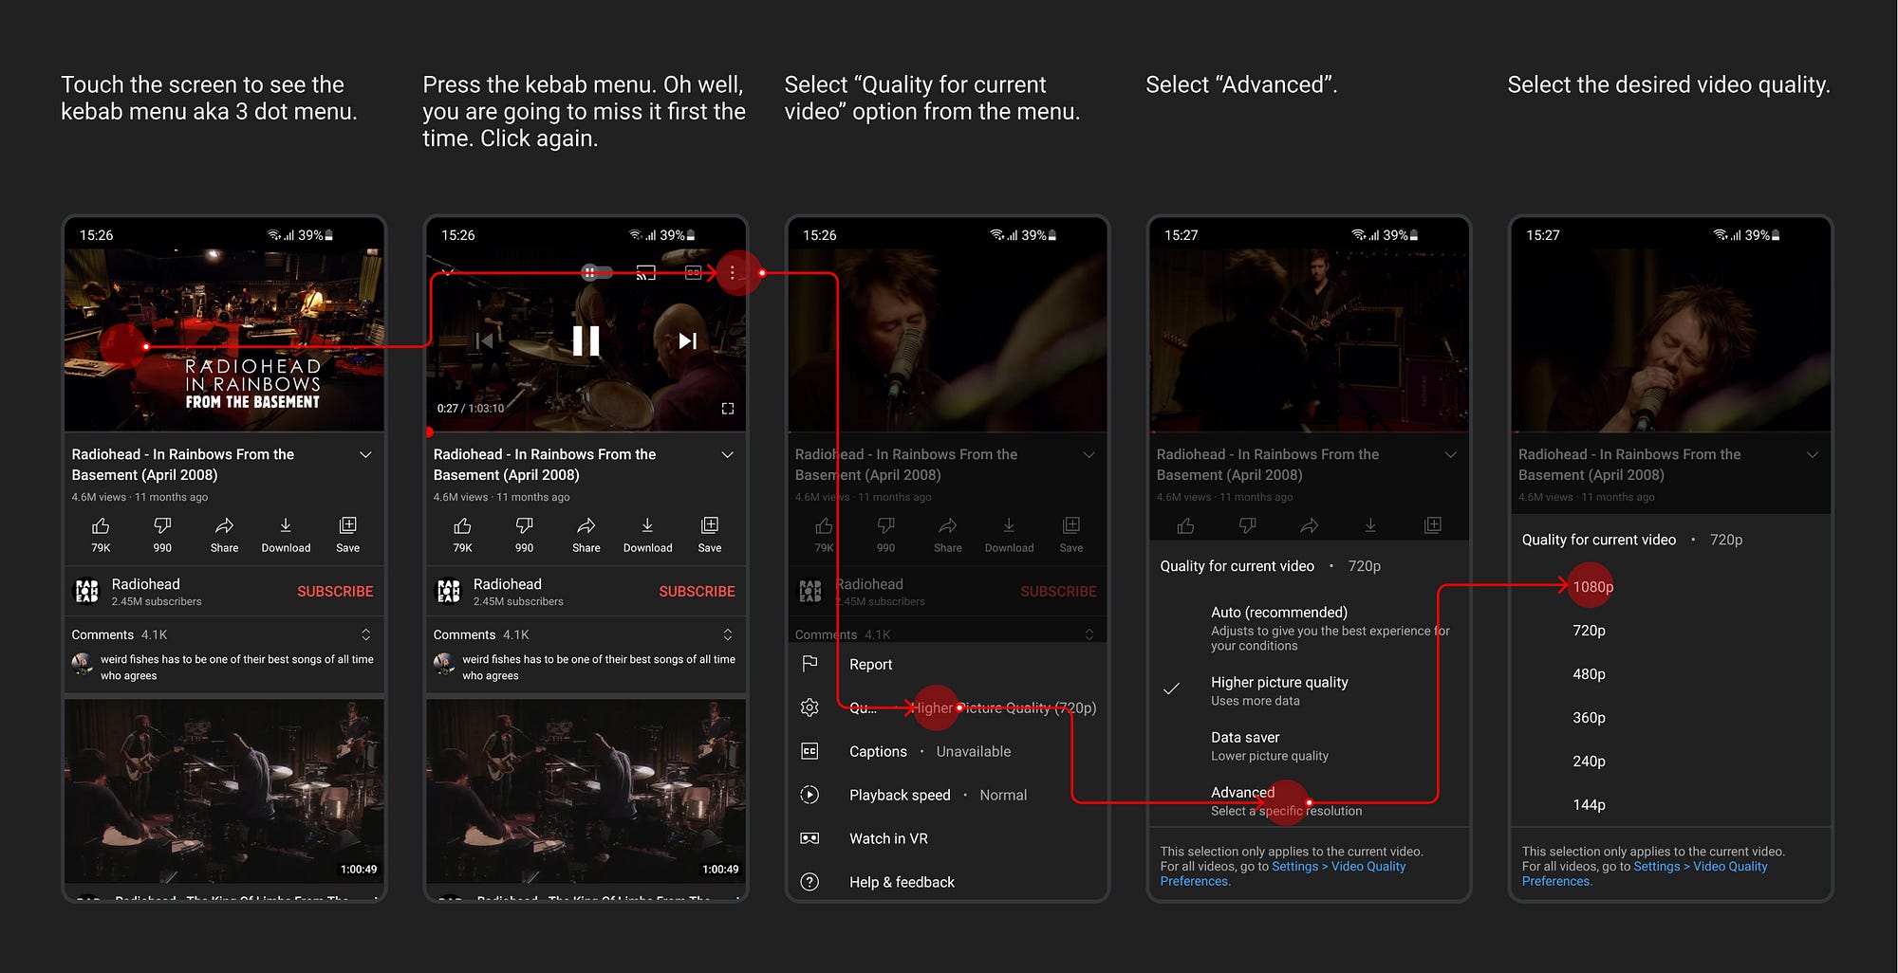
Task: Select the Data saver option in fourth phone
Action: [x=1309, y=745]
